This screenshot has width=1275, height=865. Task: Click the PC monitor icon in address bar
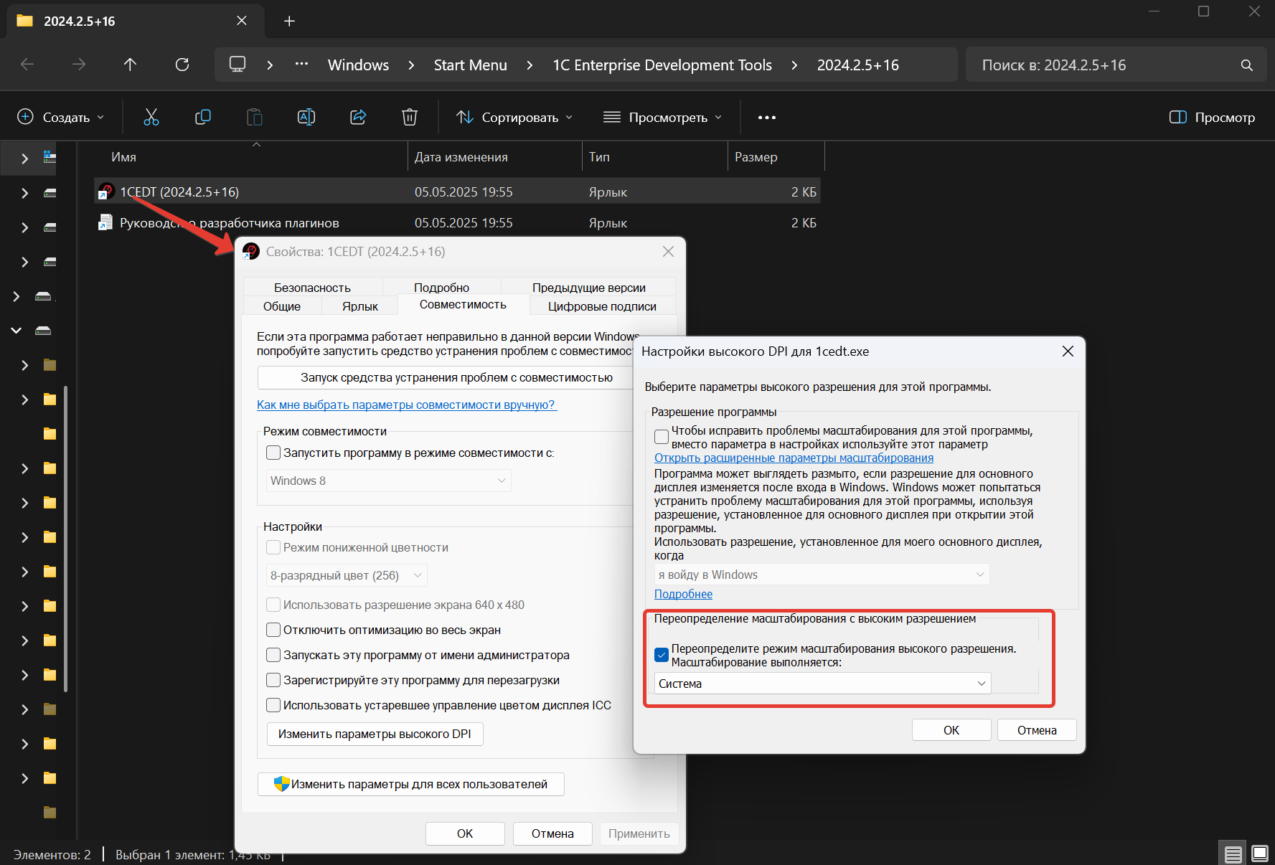tap(237, 65)
